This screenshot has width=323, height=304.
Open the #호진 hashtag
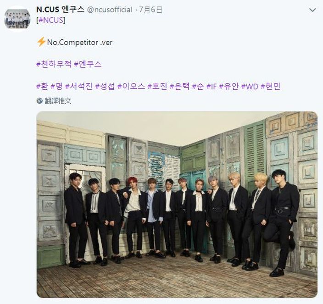(x=157, y=86)
